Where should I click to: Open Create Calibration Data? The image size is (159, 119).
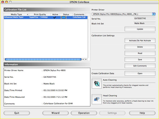point(140,73)
